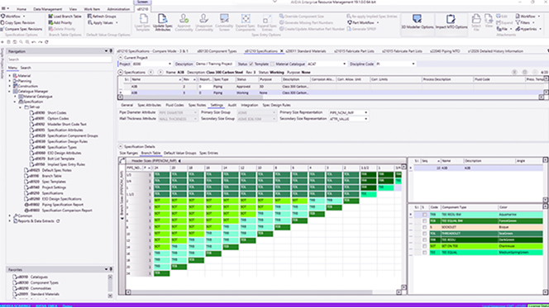549x308 pixels.
Task: Click the Update Spec Attributes ribbon icon
Action: pyautogui.click(x=163, y=23)
